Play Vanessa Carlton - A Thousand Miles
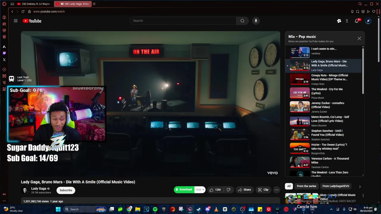This screenshot has height=214, width=381. click(x=324, y=163)
